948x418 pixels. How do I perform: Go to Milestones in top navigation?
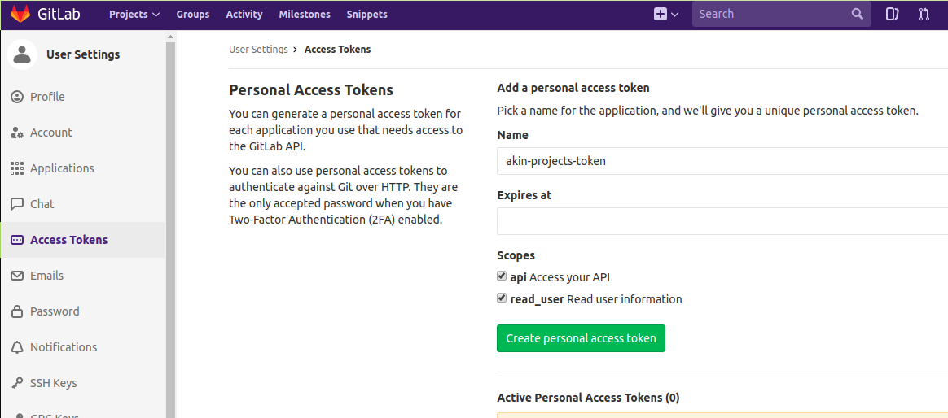[305, 14]
